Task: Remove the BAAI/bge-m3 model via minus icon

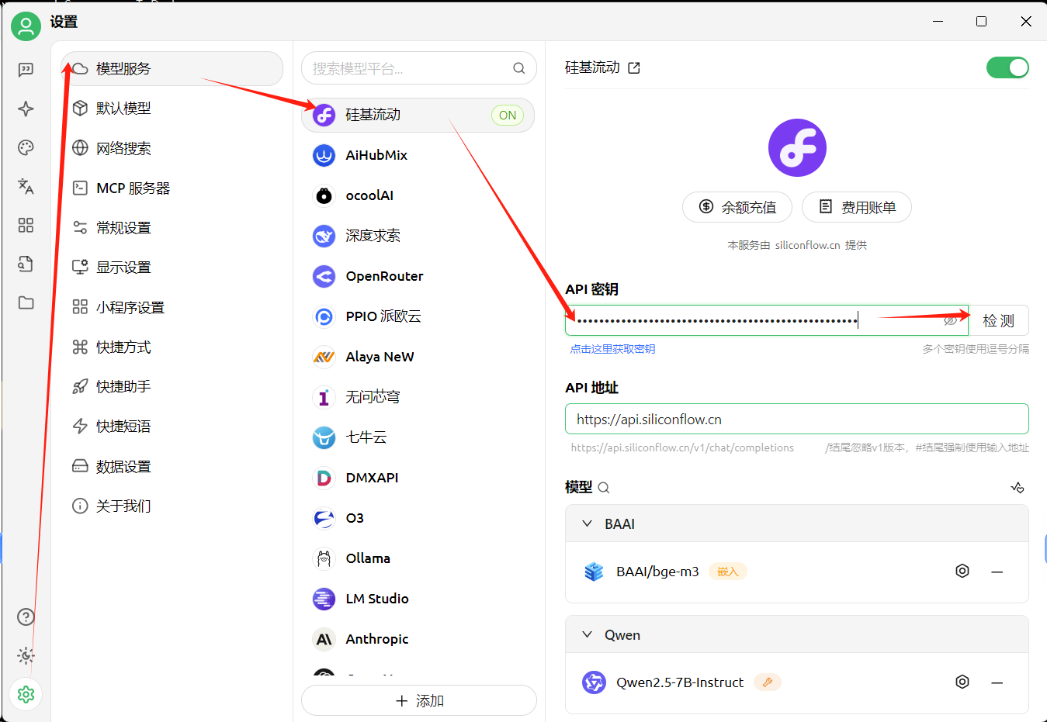Action: pyautogui.click(x=997, y=572)
